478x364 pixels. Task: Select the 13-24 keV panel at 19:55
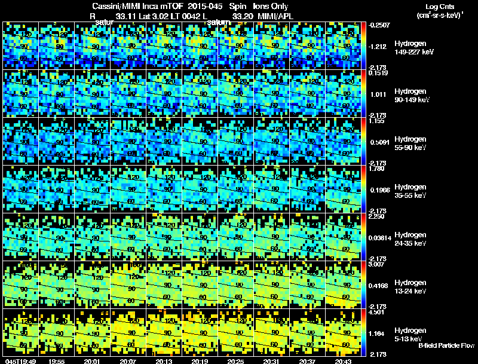[56, 285]
